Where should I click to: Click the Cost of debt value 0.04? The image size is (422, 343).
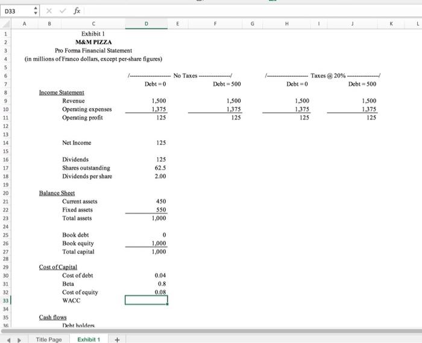[160, 275]
